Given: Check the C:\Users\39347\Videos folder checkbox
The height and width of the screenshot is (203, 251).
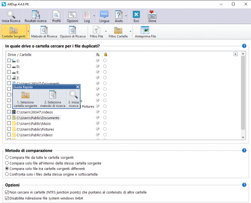Looking at the screenshot, I should coord(9,112).
